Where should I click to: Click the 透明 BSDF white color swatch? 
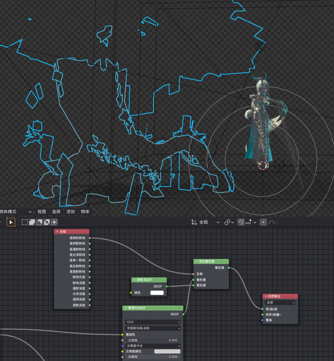pyautogui.click(x=157, y=293)
